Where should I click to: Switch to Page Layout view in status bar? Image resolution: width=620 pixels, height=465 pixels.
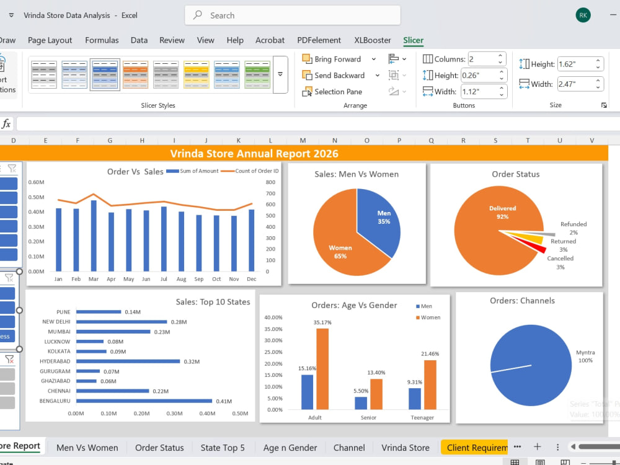(x=540, y=462)
